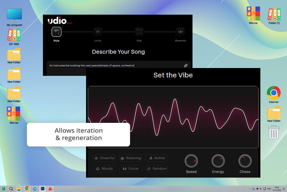Click the Udio beta logo
Viewport: 287px width, 192px height.
tap(60, 21)
